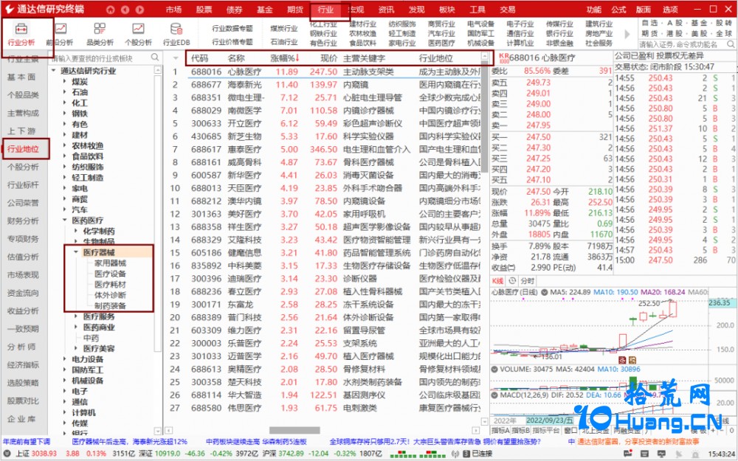Open the VOLUME indicator dropdown
This screenshot has width=738, height=461.
point(494,370)
